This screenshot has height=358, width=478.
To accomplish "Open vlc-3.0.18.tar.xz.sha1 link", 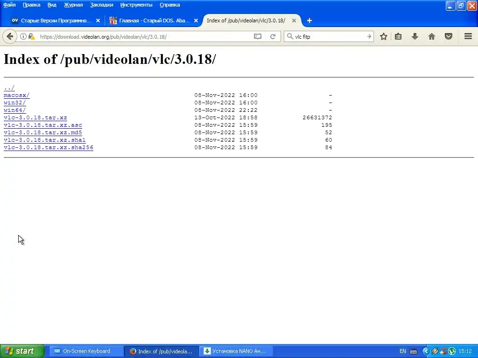I will coord(44,140).
